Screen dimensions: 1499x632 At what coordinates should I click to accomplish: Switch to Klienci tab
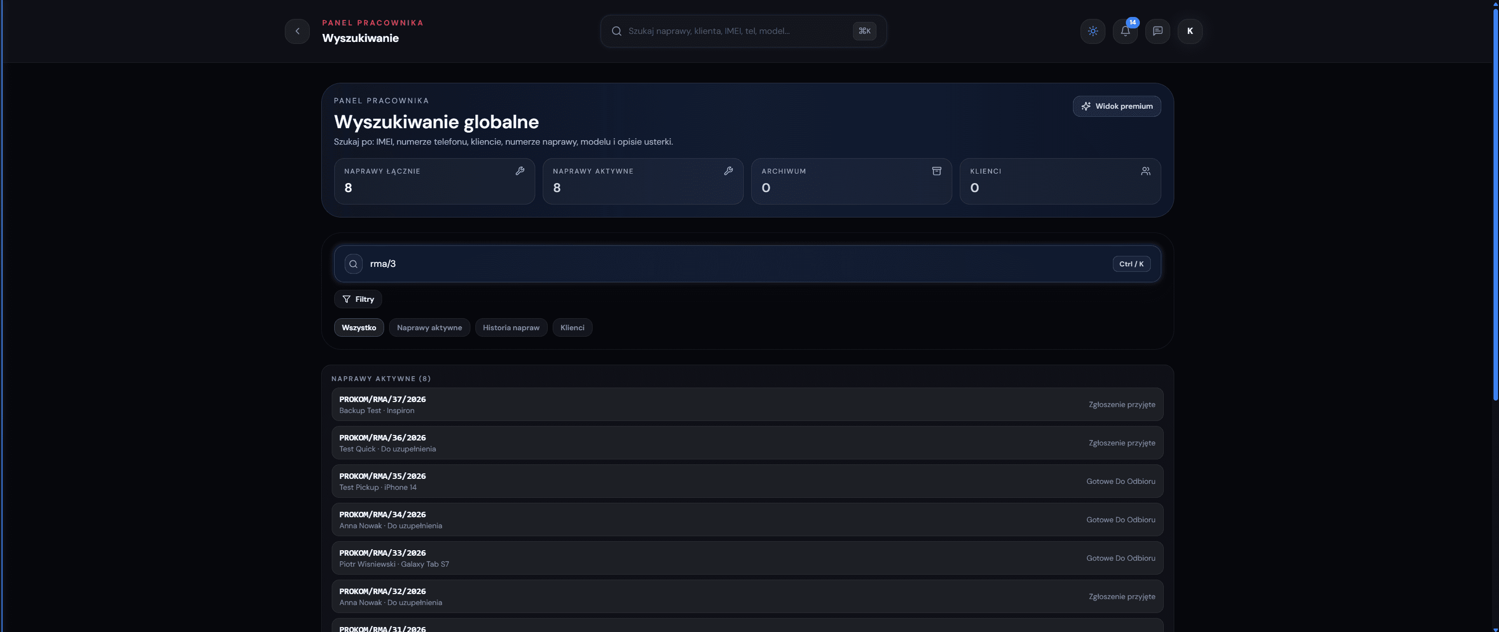pyautogui.click(x=572, y=328)
